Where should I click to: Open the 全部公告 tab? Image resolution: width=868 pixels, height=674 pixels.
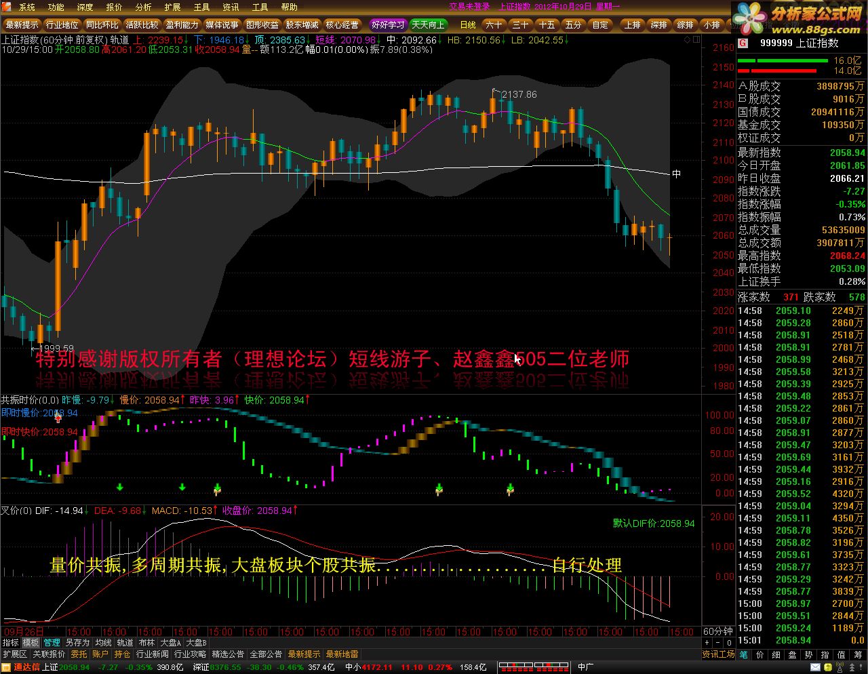(x=266, y=654)
